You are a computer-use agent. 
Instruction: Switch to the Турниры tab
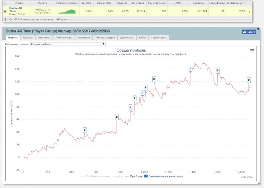(27, 38)
